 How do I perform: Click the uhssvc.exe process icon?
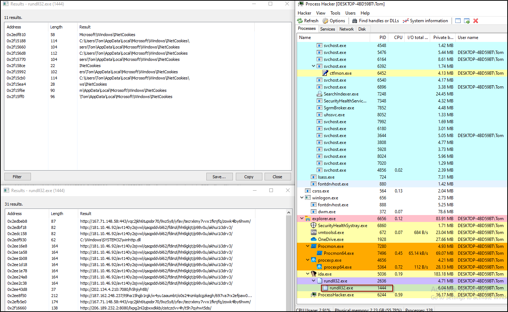[x=320, y=115]
